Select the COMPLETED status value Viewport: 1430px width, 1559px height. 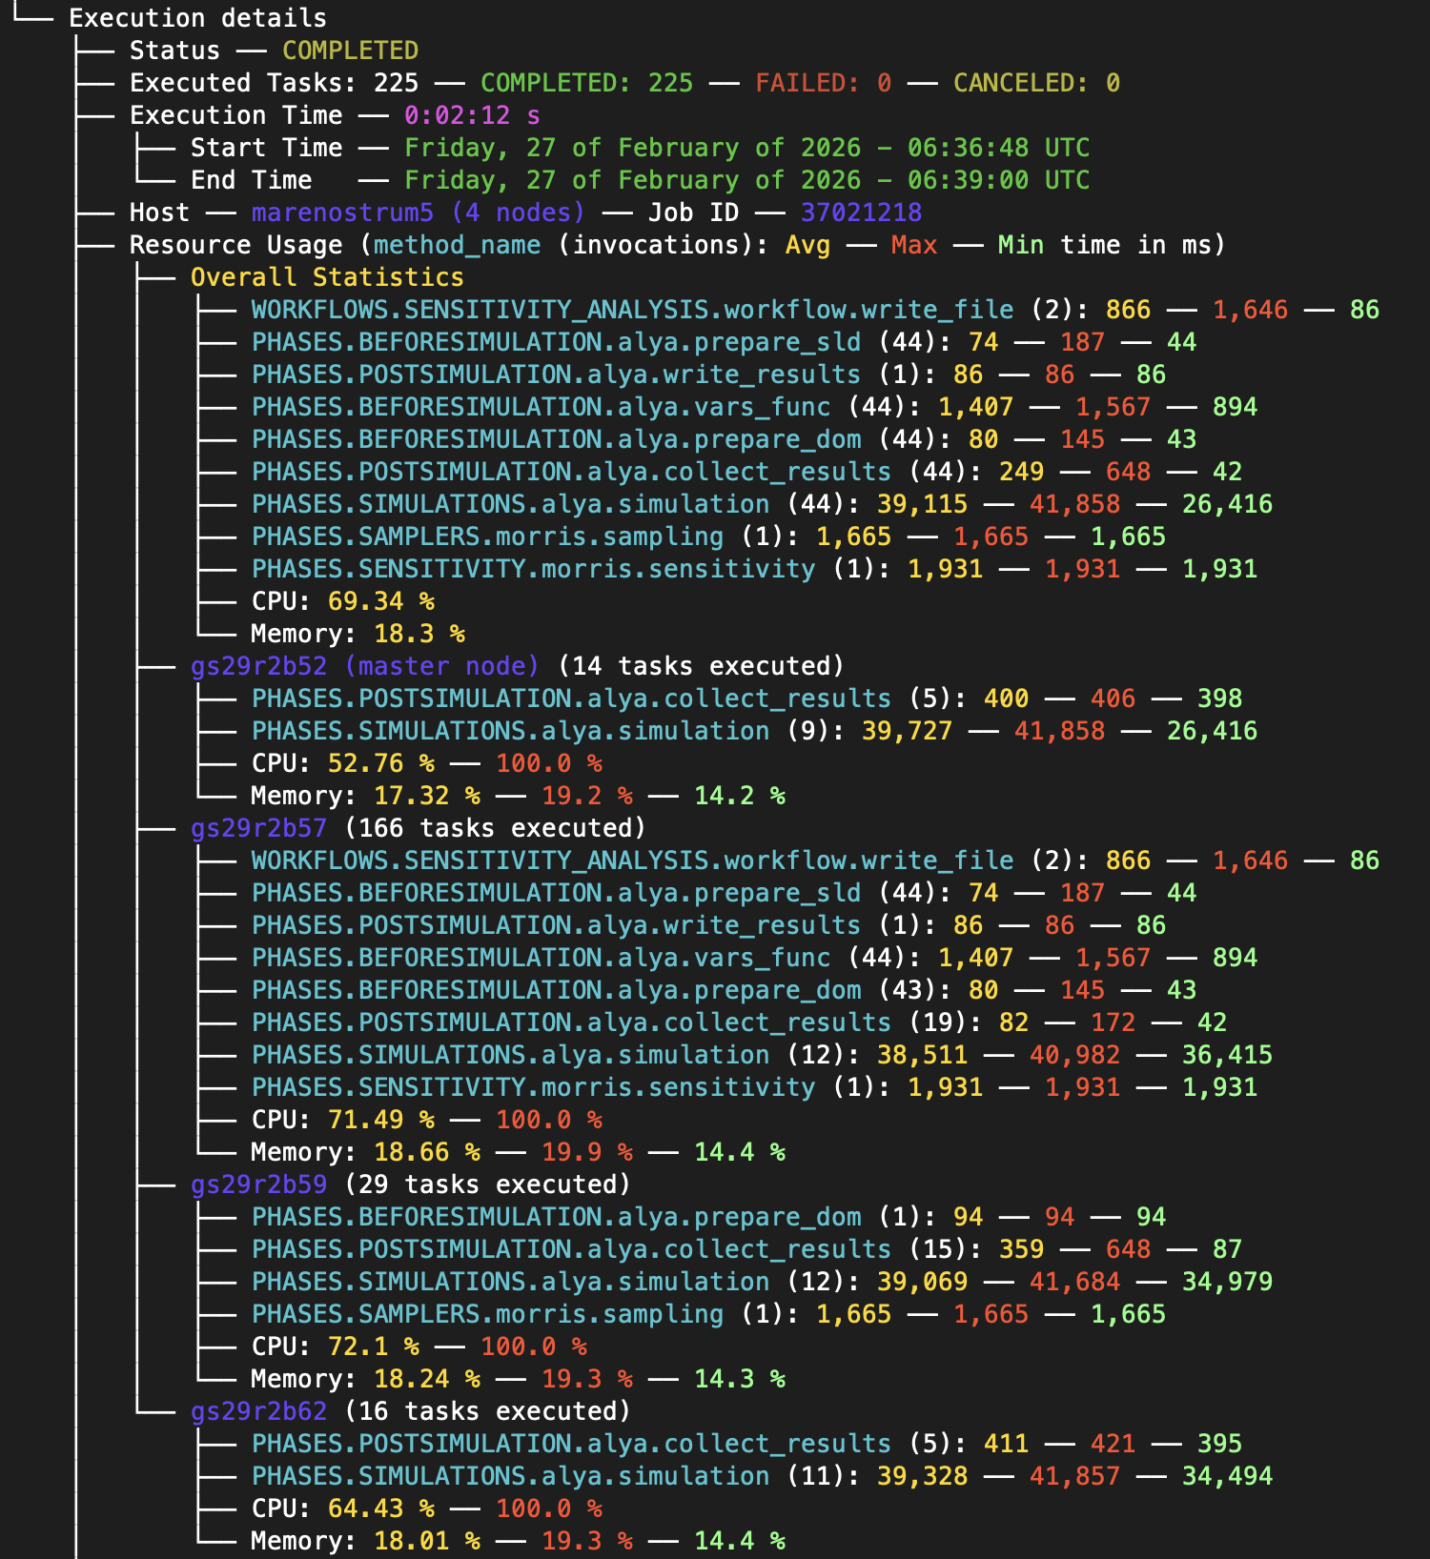[x=350, y=51]
